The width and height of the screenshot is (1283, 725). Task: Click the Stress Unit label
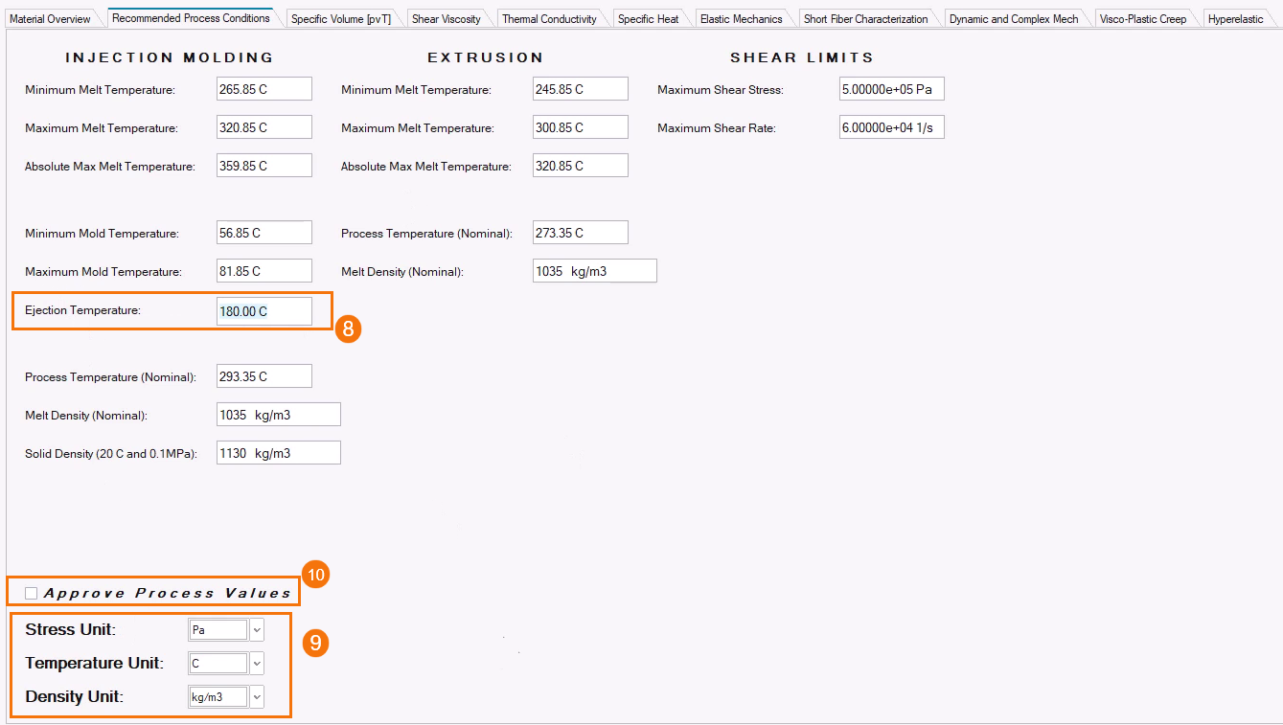(70, 630)
